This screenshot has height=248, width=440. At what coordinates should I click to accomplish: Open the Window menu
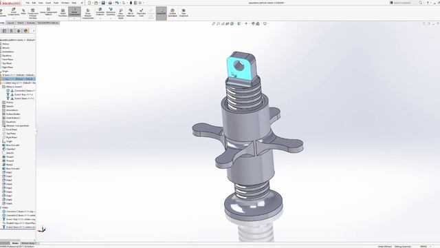click(65, 3)
